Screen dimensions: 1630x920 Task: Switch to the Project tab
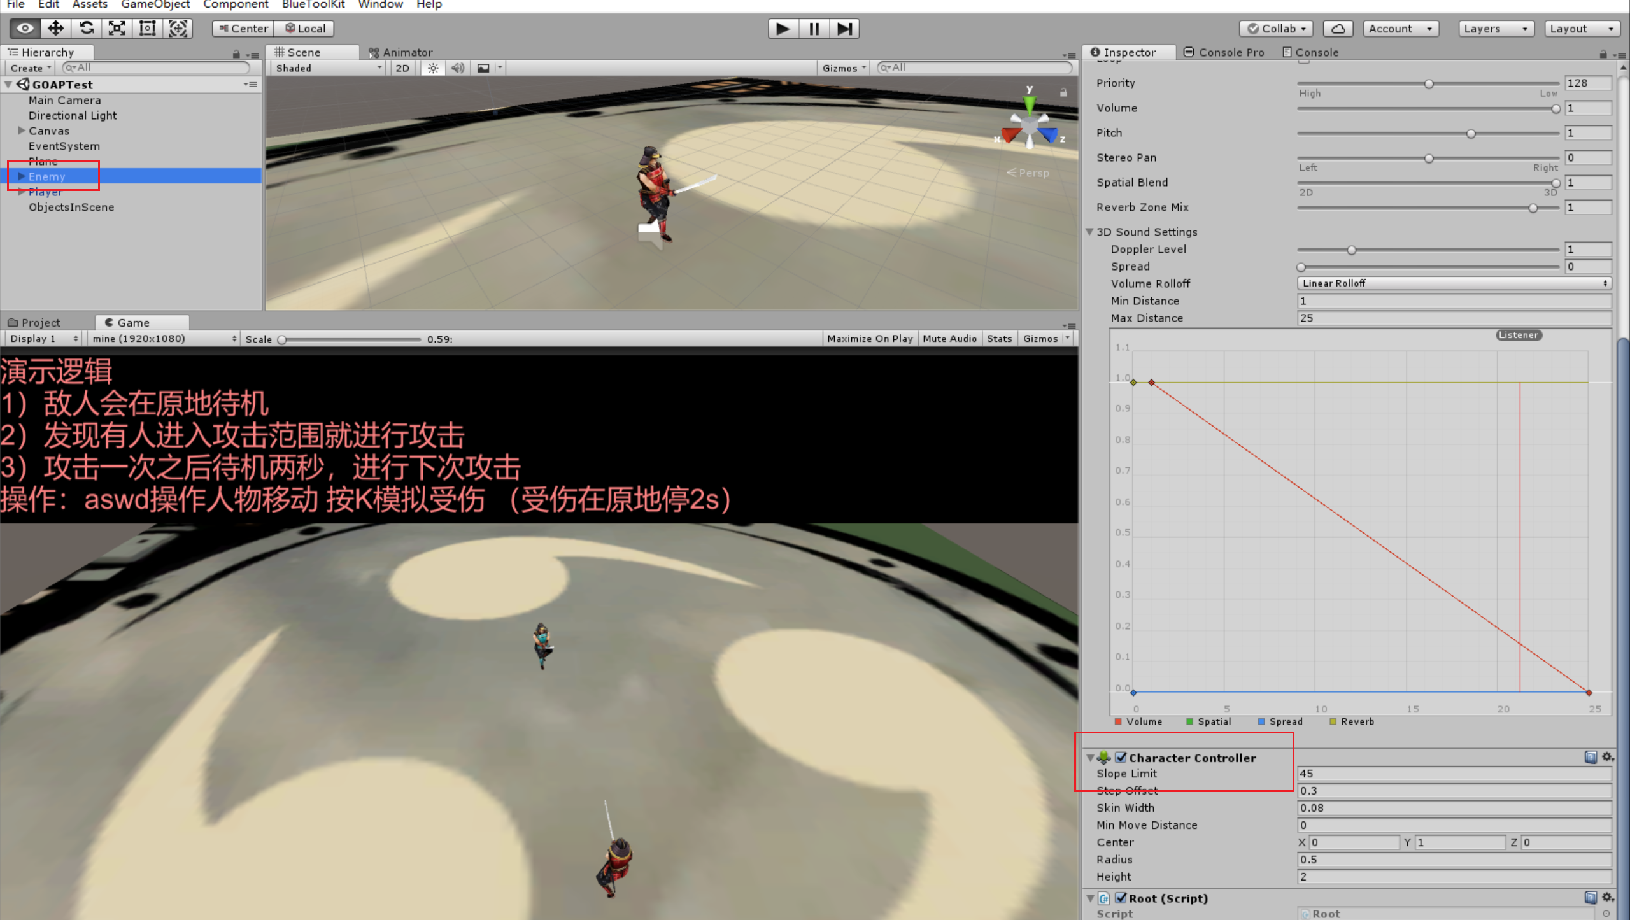34,323
